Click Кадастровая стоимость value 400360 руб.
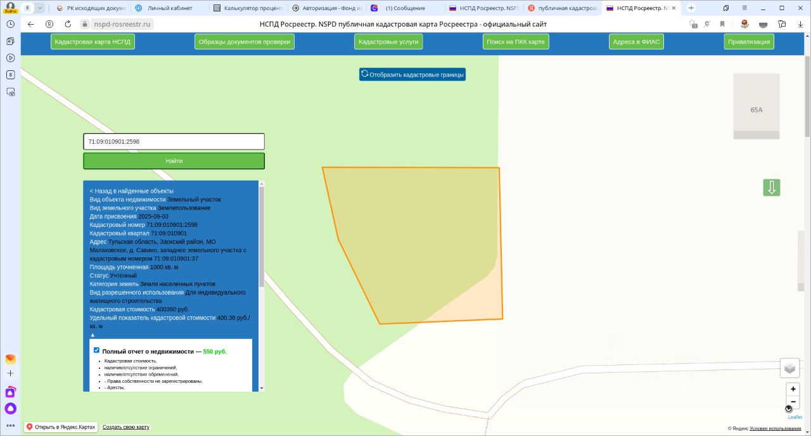 (173, 309)
